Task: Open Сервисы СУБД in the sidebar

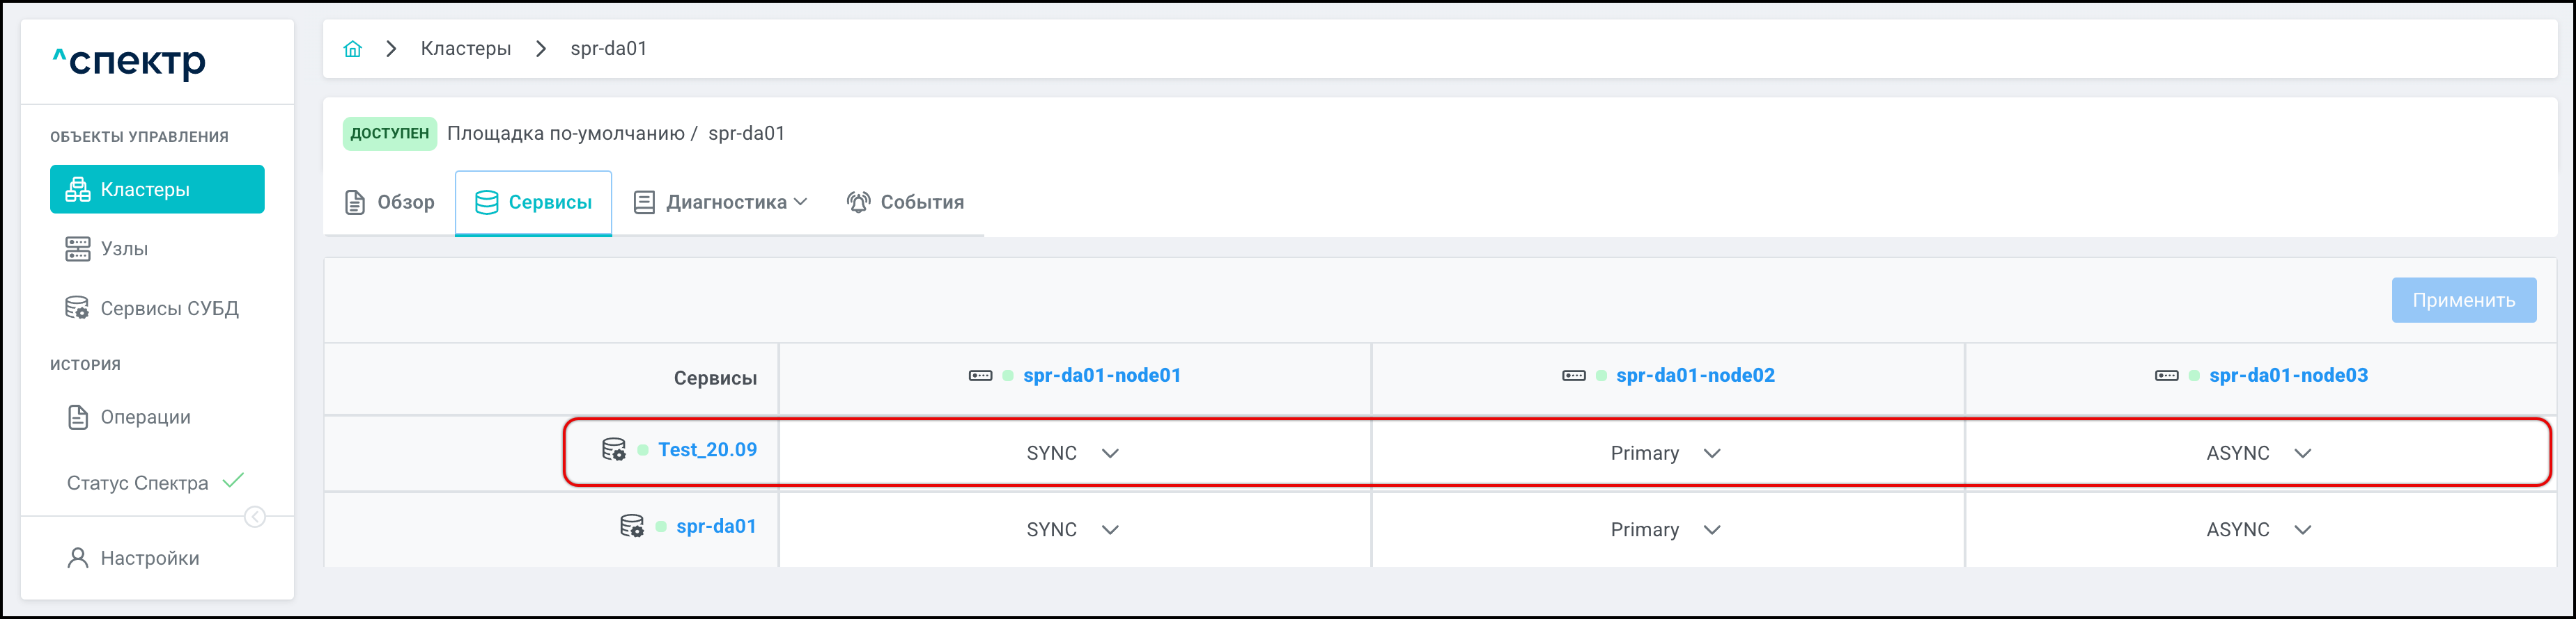Action: pyautogui.click(x=169, y=309)
